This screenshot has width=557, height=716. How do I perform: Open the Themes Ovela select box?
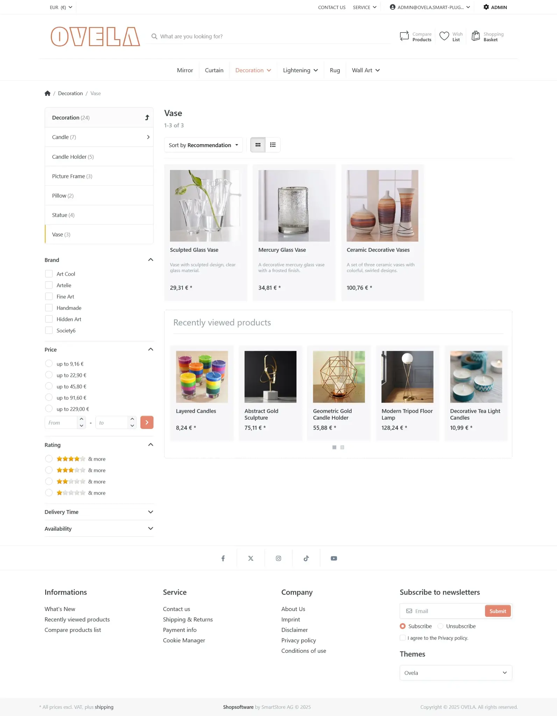[x=456, y=673]
